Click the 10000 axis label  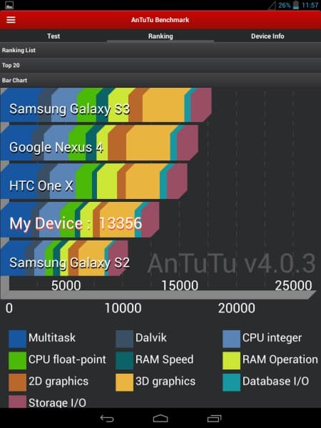coord(123,308)
